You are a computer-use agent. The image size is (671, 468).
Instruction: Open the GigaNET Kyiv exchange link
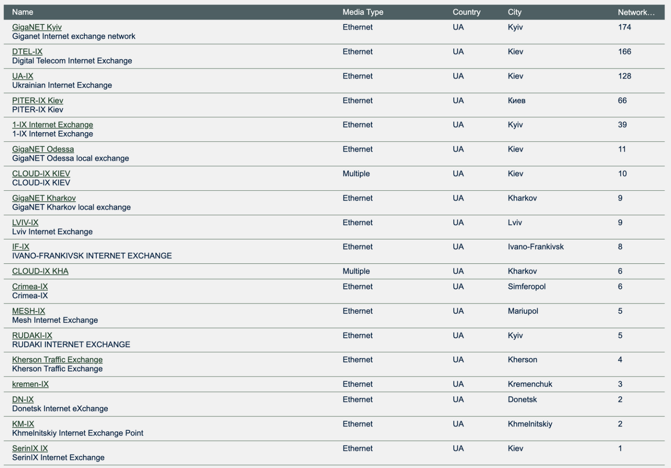[37, 27]
